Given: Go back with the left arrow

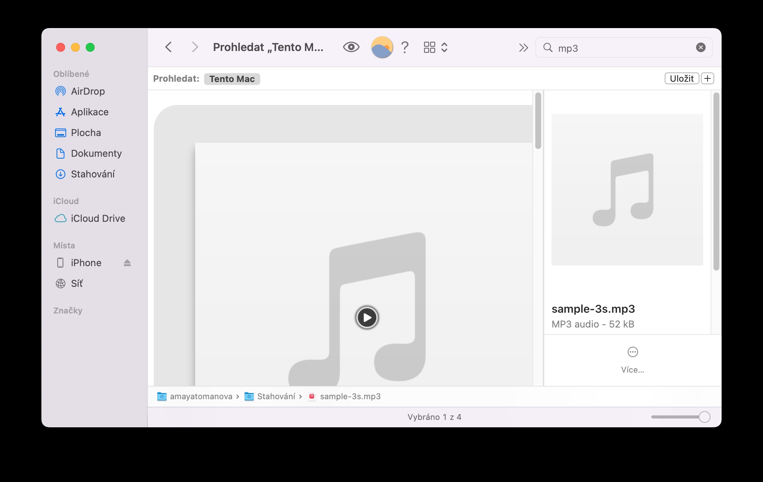Looking at the screenshot, I should coord(169,47).
